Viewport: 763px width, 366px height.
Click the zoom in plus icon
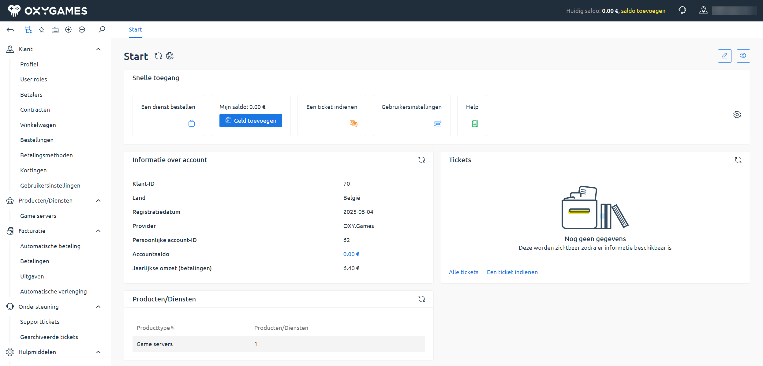[68, 29]
